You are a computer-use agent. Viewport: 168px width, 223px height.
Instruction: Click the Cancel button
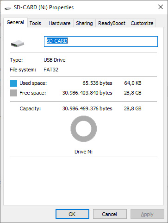[110, 214]
